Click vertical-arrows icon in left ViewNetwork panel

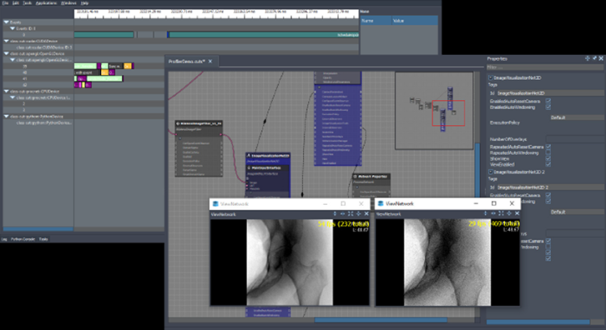[335, 214]
